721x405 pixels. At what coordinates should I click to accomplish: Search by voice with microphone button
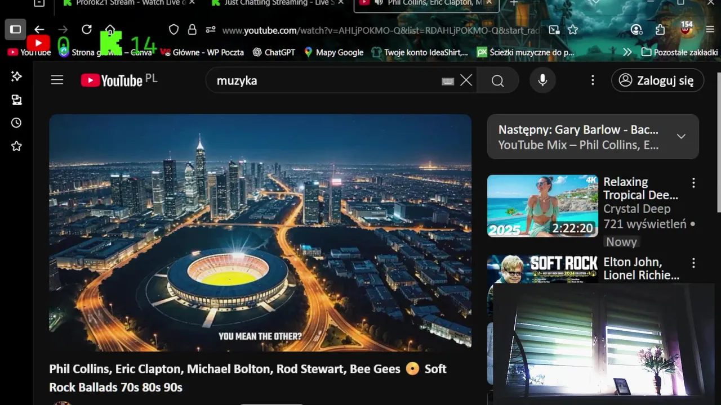coord(542,80)
